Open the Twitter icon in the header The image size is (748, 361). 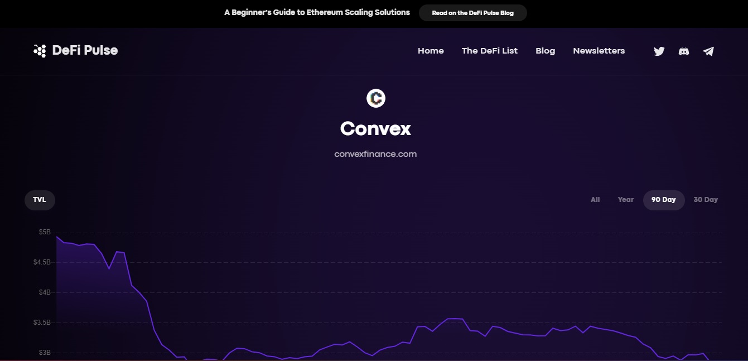(x=659, y=51)
